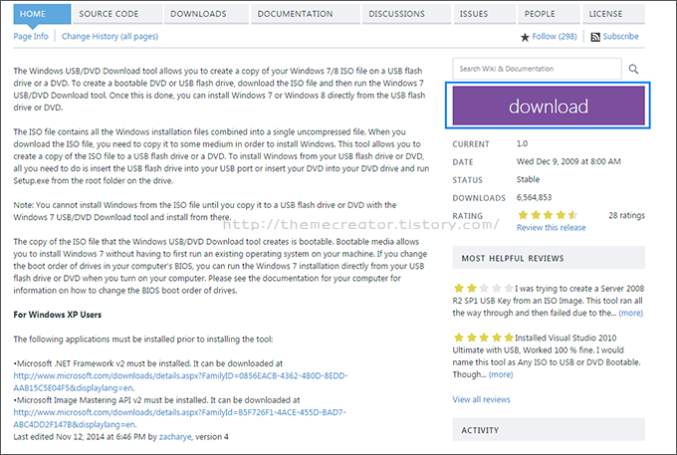The image size is (677, 455).
Task: Switch to the DOWNLOADS tab
Action: coord(206,14)
